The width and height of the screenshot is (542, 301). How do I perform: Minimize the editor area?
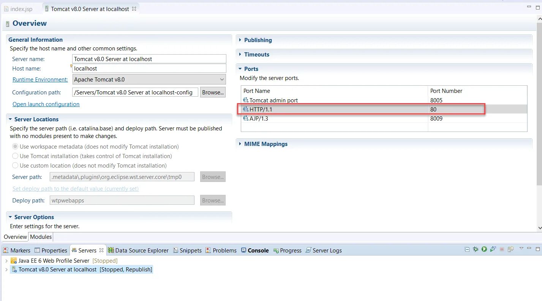(529, 7)
